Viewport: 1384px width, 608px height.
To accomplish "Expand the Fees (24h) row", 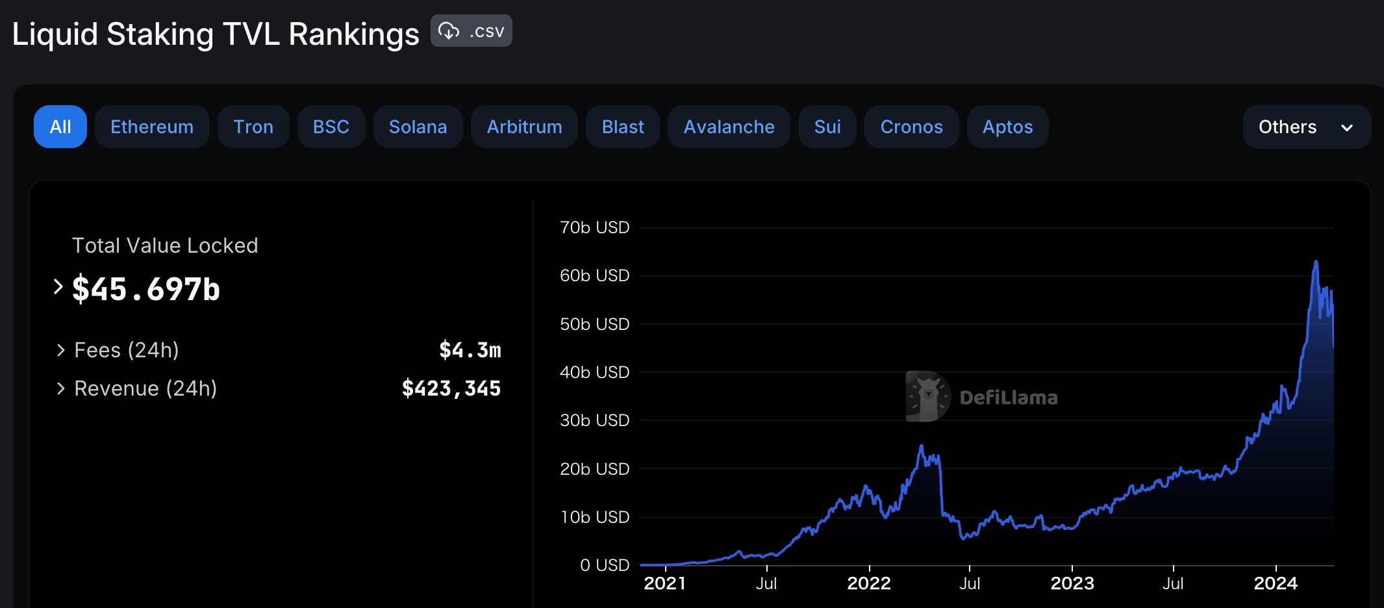I will 61,350.
